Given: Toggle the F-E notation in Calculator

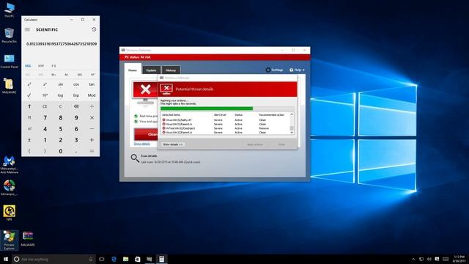Looking at the screenshot, I should coord(53,66).
